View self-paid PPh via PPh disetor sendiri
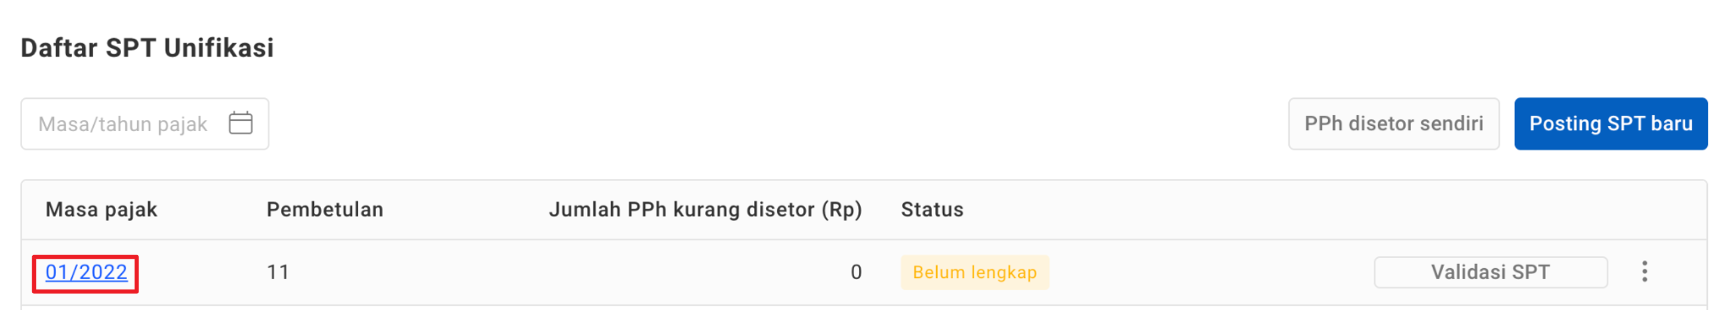The image size is (1730, 310). pos(1393,124)
